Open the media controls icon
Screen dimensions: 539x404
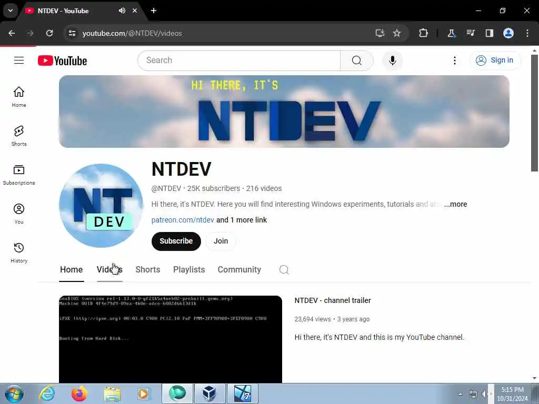point(470,33)
